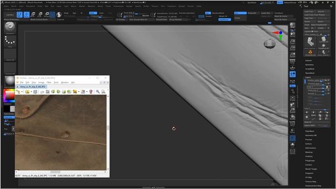Click the PolyF line fill icon
Viewport: 336px width, 189px height.
pos(292,124)
